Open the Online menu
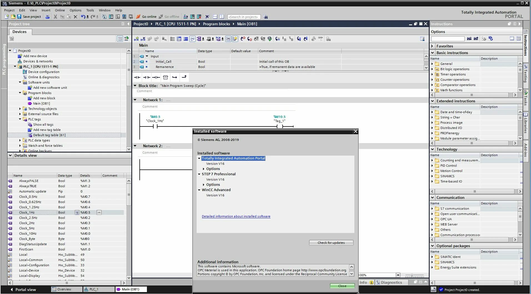Image resolution: width=531 pixels, height=294 pixels. click(60, 10)
